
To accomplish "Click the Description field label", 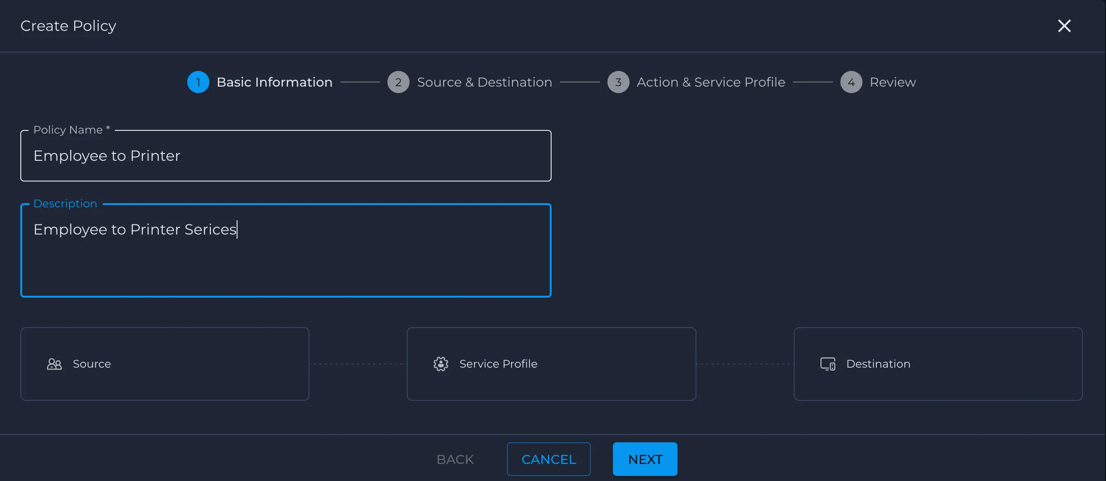I will pyautogui.click(x=65, y=204).
